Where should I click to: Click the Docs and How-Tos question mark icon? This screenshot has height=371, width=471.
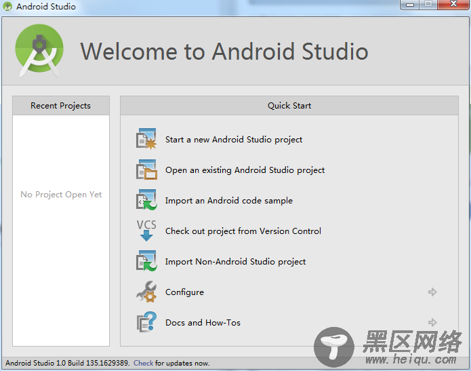click(x=146, y=322)
